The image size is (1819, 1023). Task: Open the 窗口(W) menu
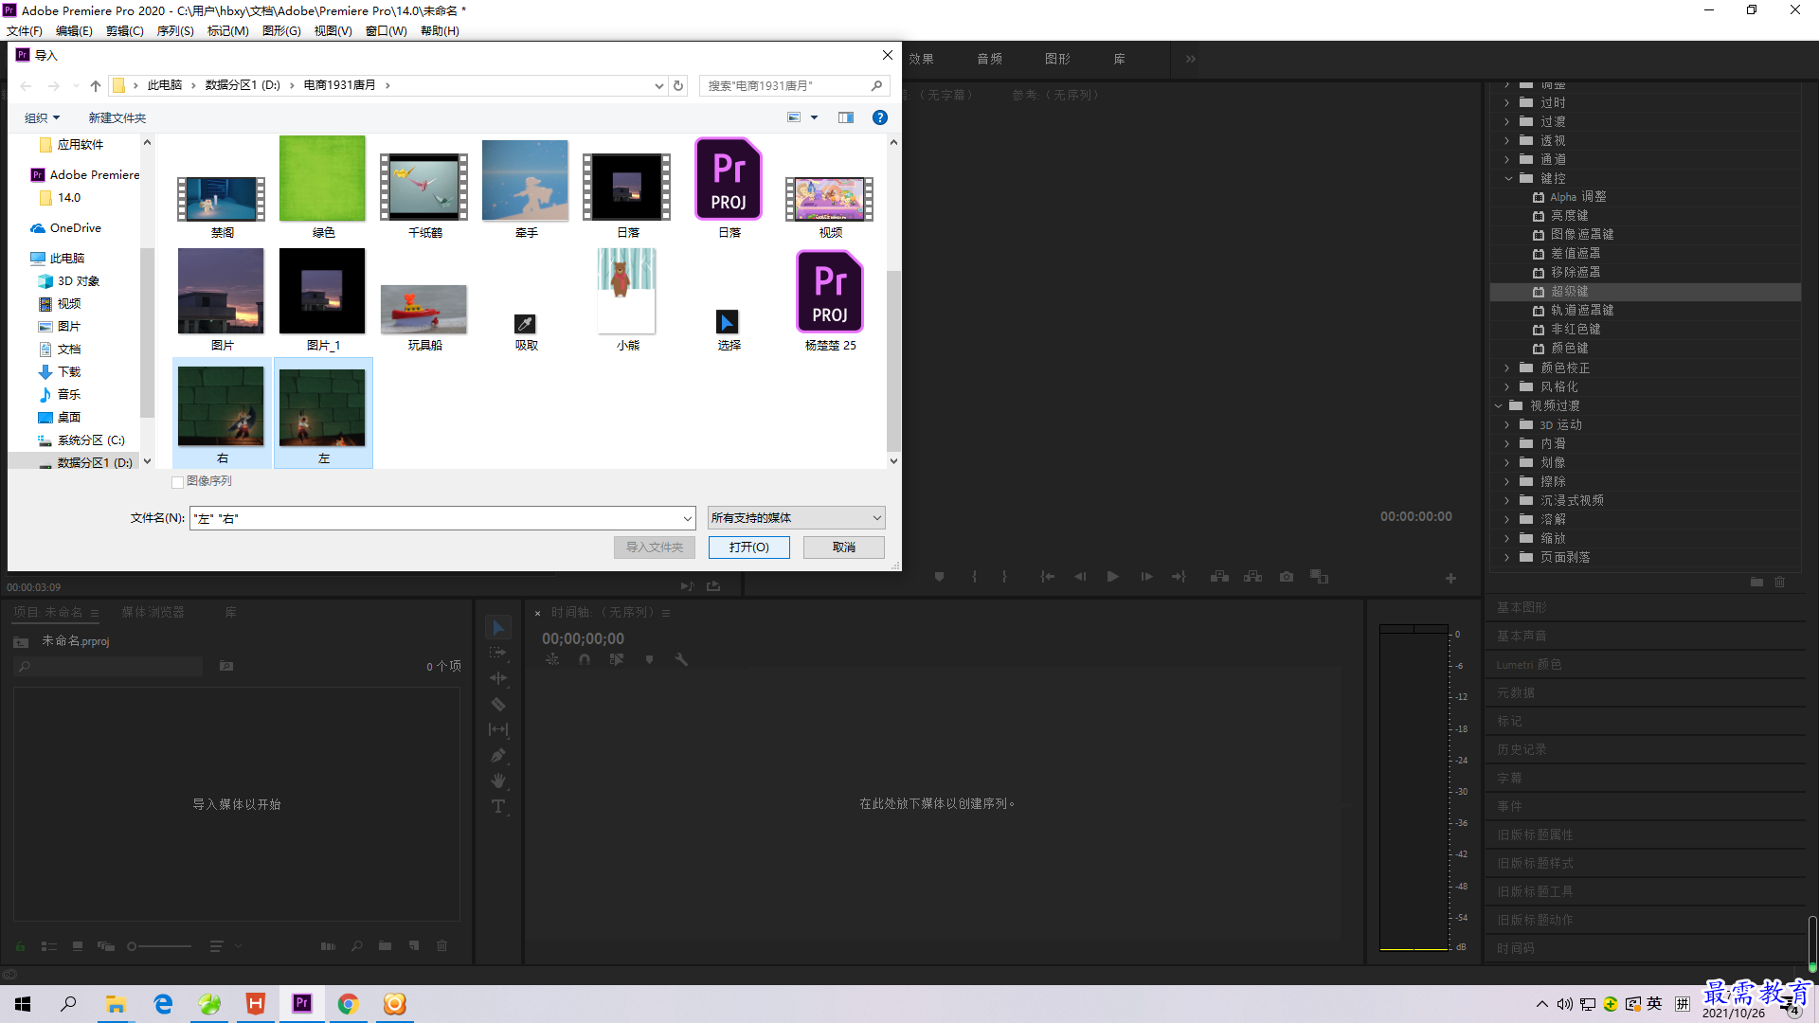[386, 30]
